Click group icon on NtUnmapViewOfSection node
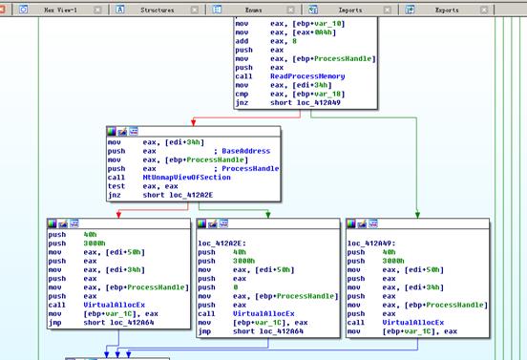 pyautogui.click(x=134, y=131)
